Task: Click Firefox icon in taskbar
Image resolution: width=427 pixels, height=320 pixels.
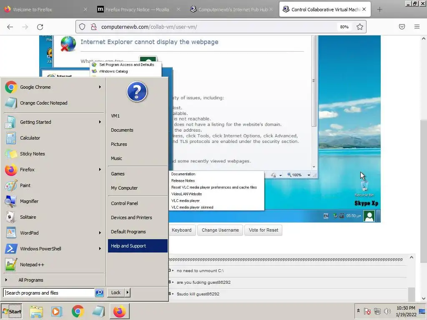Action: pyautogui.click(x=120, y=312)
